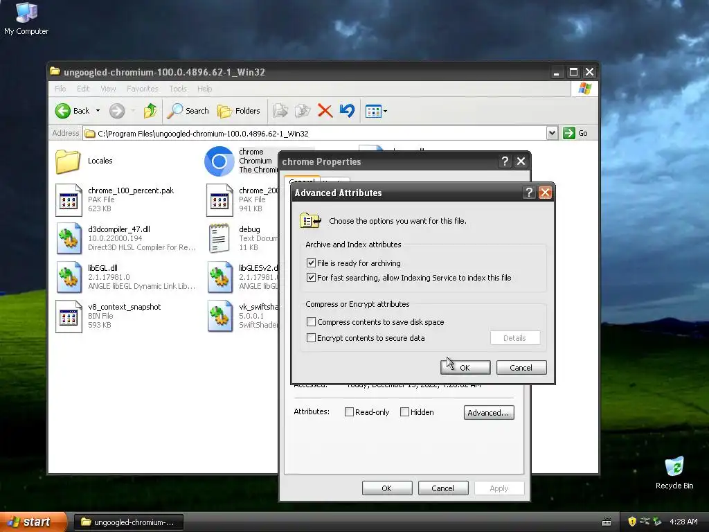Select the Locales folder icon
This screenshot has width=709, height=532.
pos(69,161)
